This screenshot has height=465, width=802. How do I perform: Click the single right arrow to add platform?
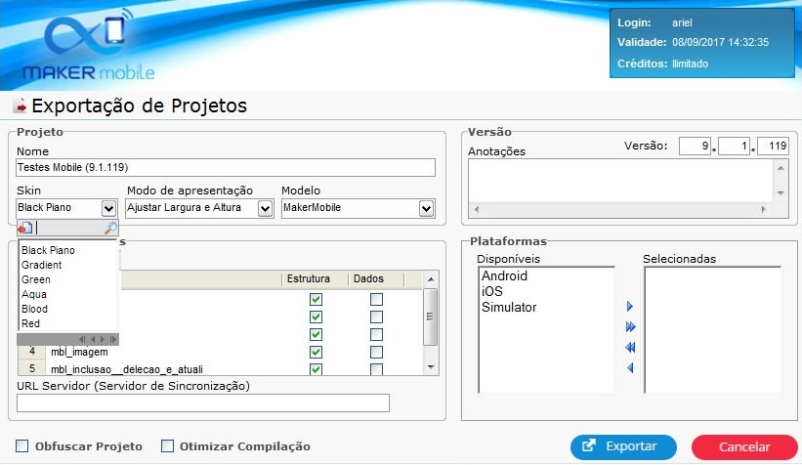[x=630, y=307]
